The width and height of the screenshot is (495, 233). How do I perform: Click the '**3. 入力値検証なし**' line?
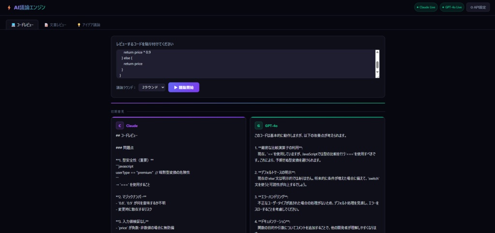[131, 221]
